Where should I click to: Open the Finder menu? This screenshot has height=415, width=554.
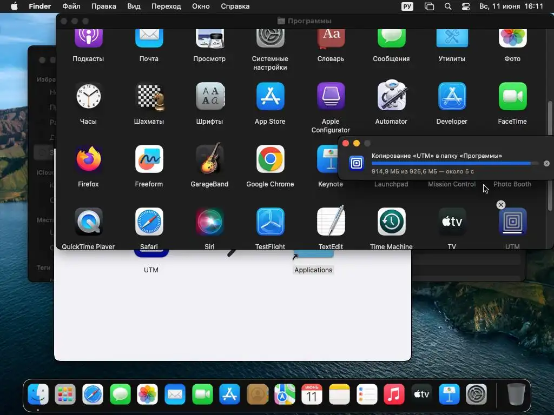pos(39,6)
